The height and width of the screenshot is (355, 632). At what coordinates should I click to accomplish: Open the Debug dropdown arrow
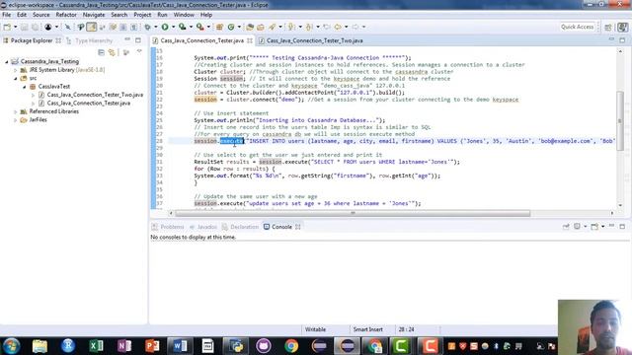point(156,27)
